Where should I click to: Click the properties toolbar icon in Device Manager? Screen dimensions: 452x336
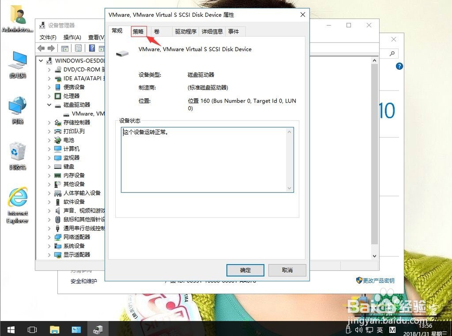pos(78,48)
